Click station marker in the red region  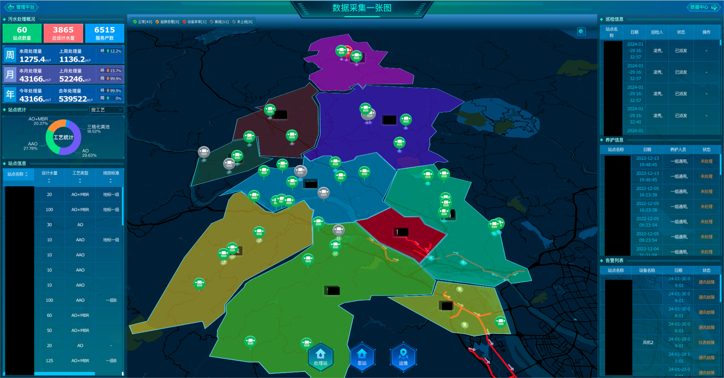(401, 232)
